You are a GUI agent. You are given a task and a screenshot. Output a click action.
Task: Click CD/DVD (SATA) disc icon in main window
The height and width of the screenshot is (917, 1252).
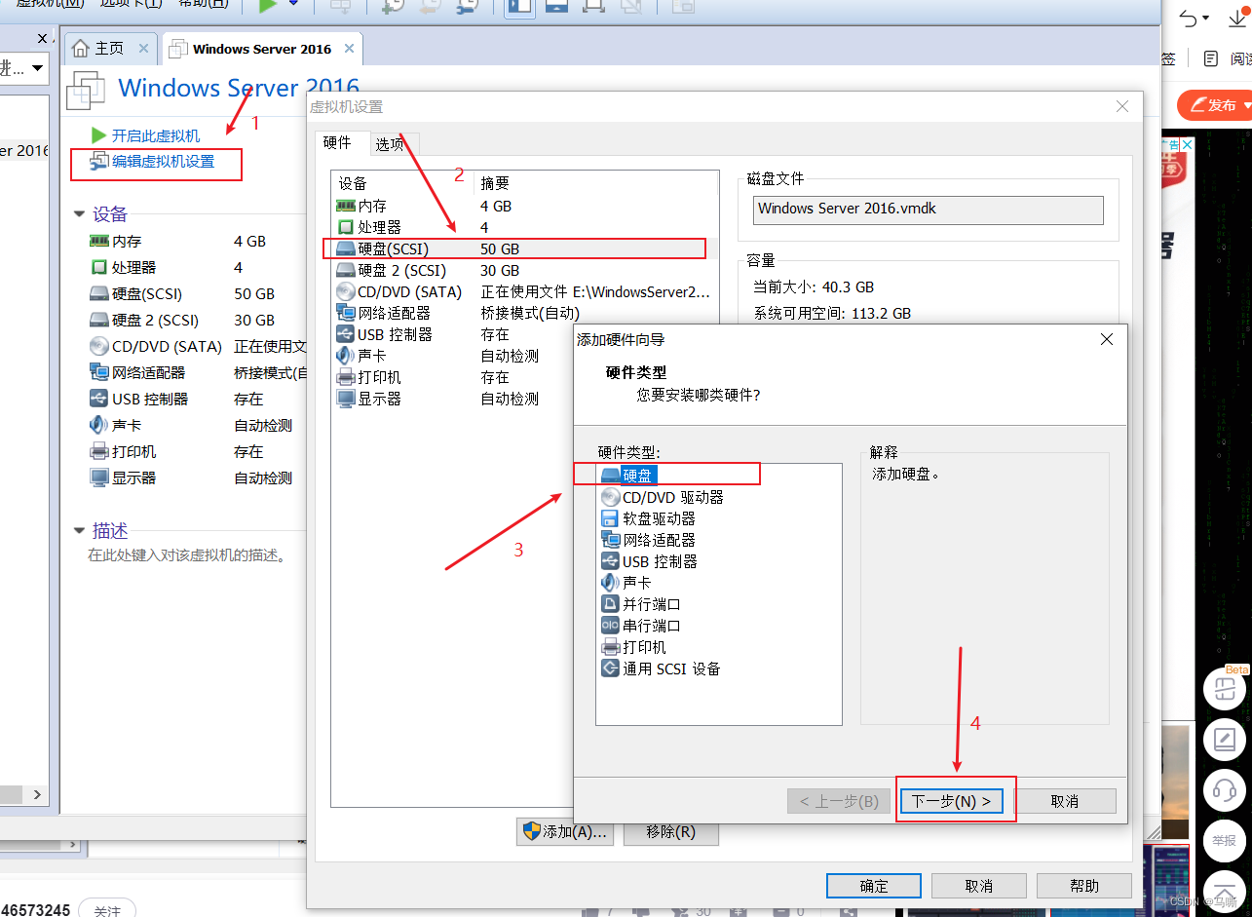pyautogui.click(x=98, y=346)
